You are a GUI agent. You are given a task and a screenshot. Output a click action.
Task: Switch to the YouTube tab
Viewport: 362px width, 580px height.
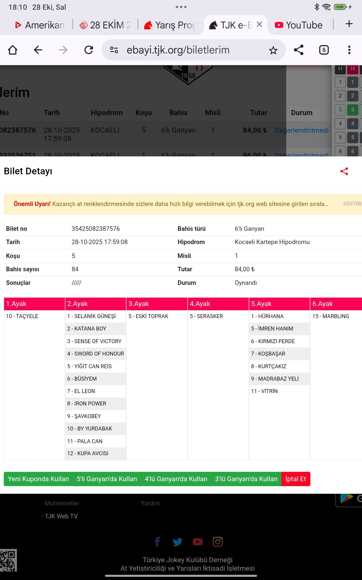pyautogui.click(x=299, y=25)
